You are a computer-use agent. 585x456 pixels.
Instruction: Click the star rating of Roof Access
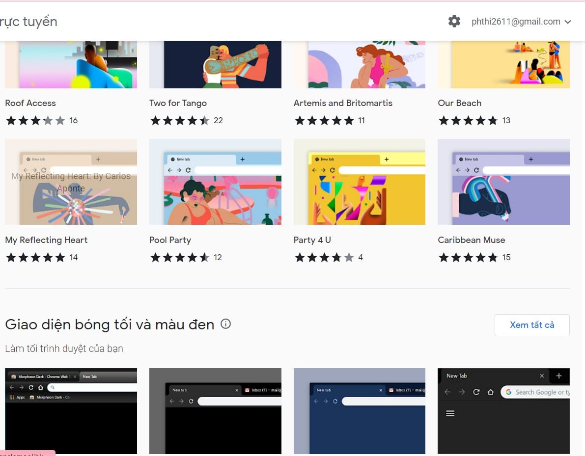(x=35, y=120)
